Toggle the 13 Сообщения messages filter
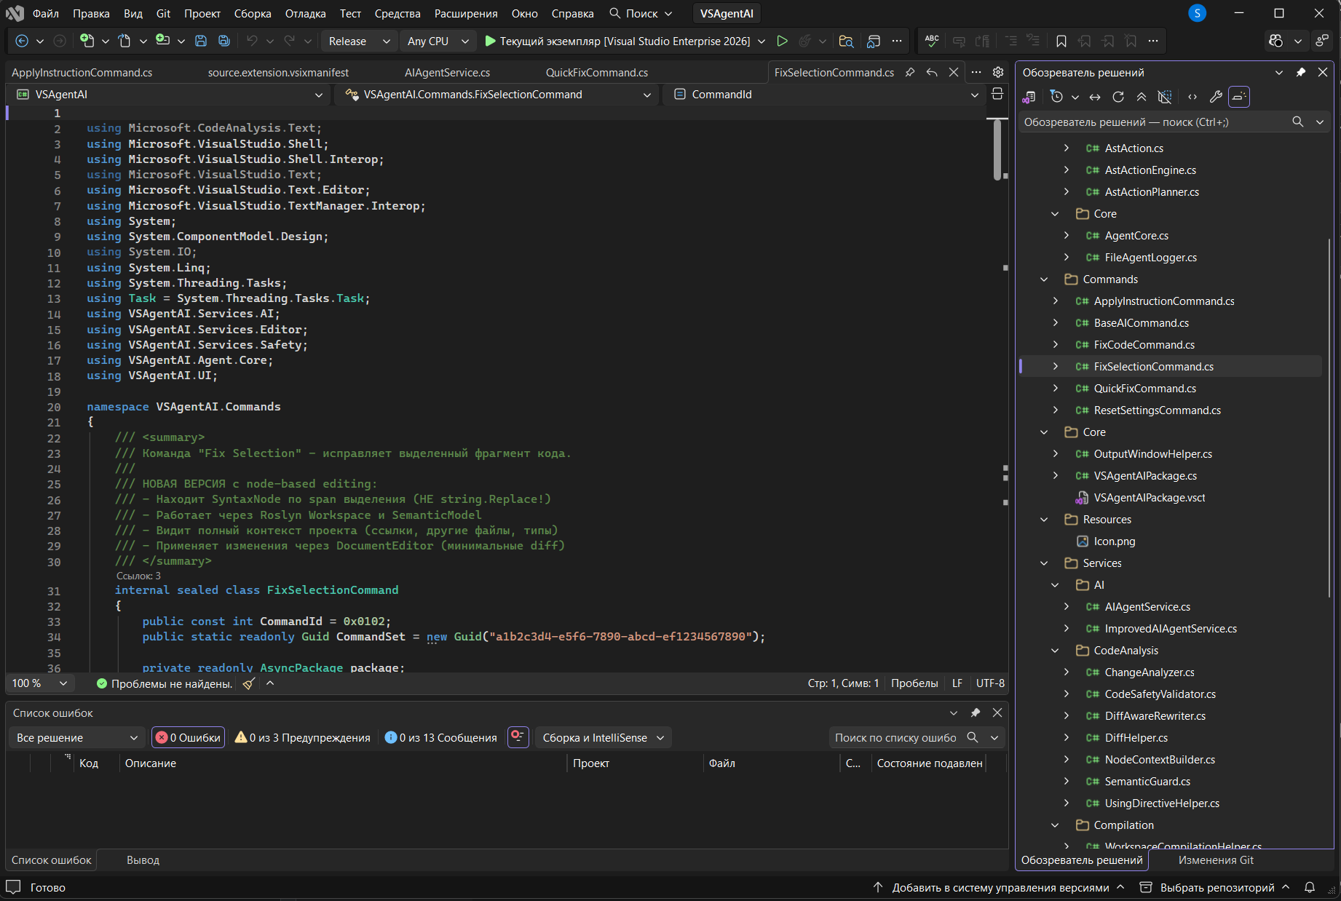Image resolution: width=1341 pixels, height=901 pixels. (441, 738)
